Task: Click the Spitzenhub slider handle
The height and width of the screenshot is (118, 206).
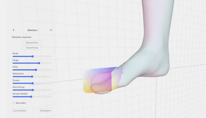Action: click(32, 76)
